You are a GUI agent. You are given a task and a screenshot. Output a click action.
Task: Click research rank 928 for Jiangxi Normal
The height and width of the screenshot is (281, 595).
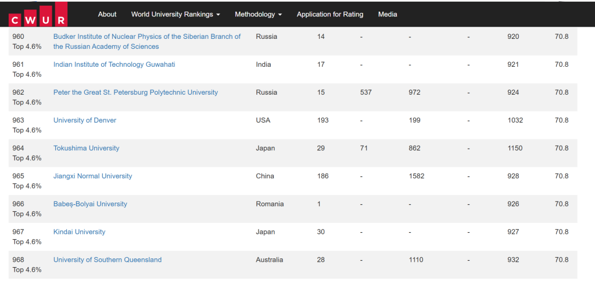click(x=513, y=176)
